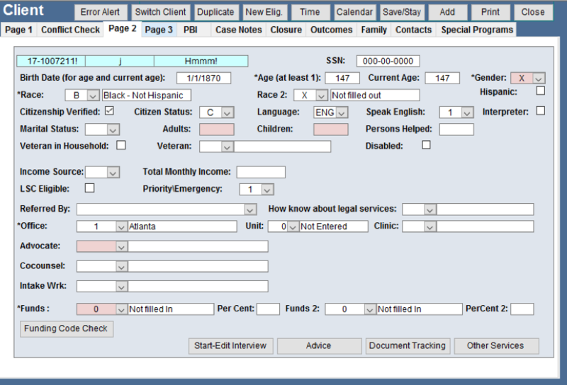567x385 pixels.
Task: Click the Error Alert toolbar button
Action: point(100,12)
